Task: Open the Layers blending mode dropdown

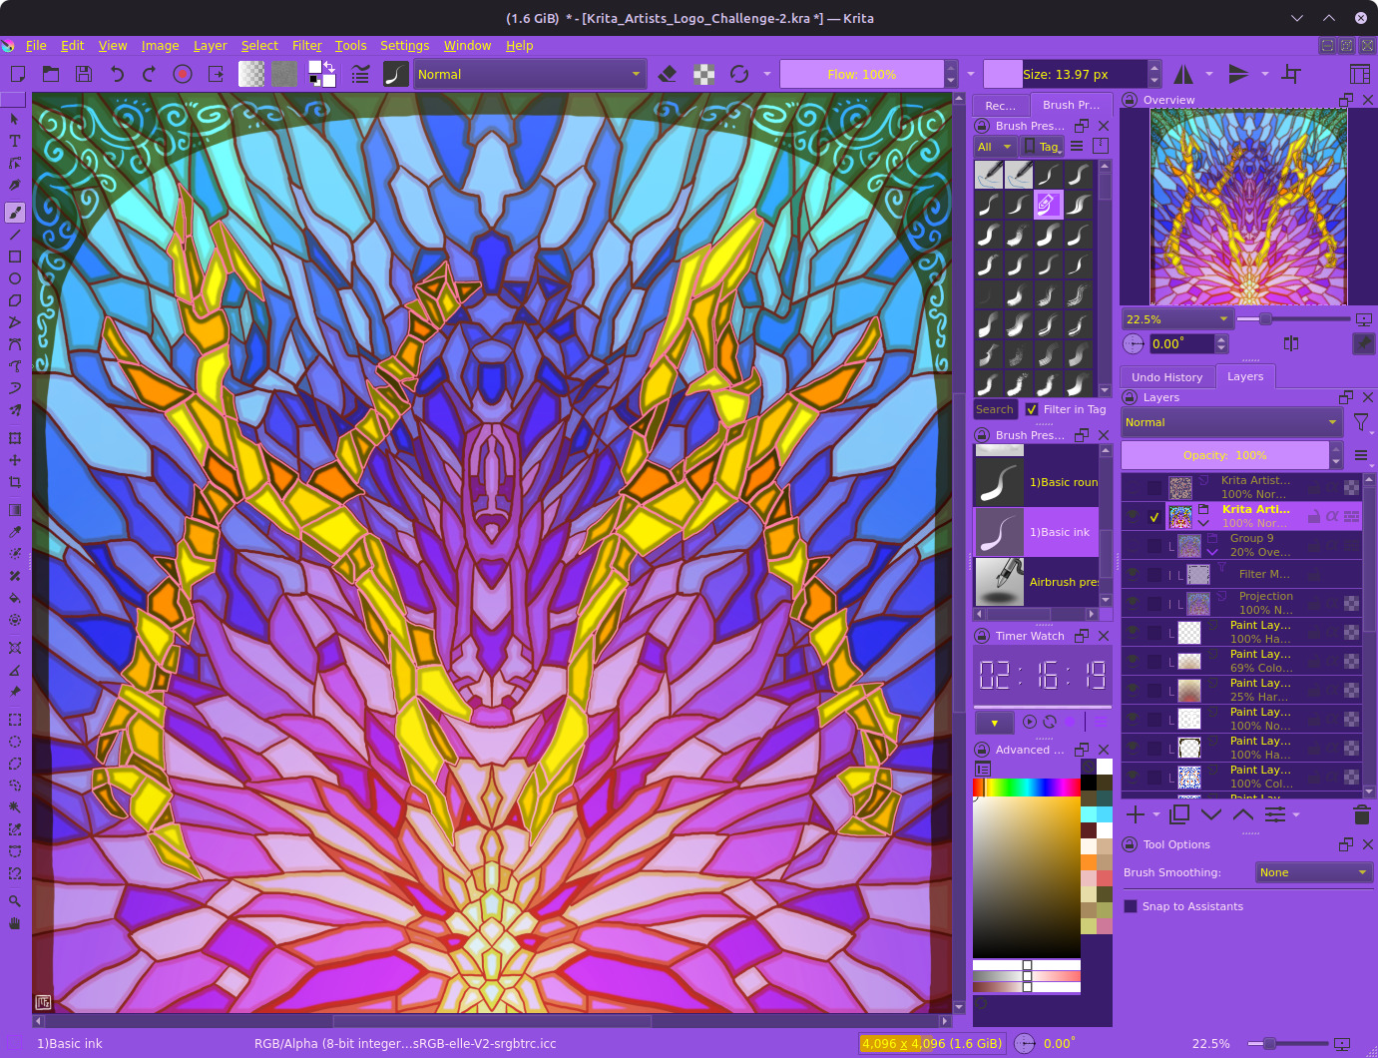Action: pos(1230,422)
